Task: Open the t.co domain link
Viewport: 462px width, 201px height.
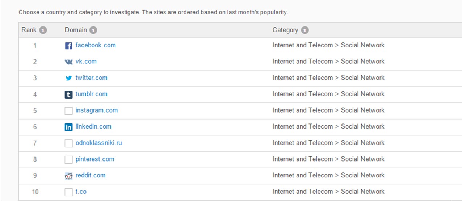Action: (x=81, y=192)
